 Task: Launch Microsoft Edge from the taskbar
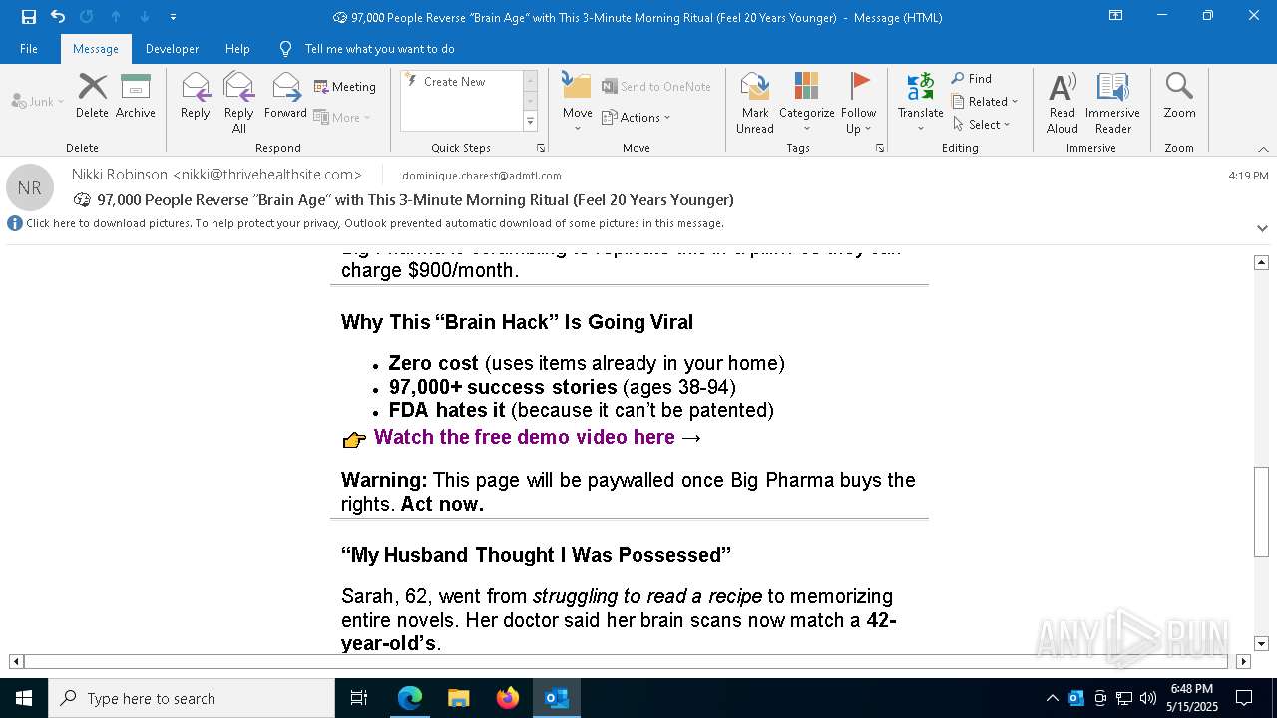[x=410, y=698]
